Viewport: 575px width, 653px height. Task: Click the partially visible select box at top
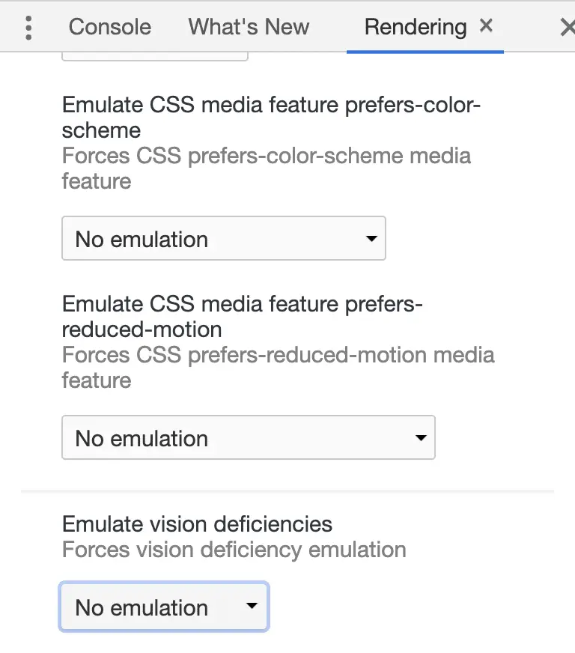155,57
